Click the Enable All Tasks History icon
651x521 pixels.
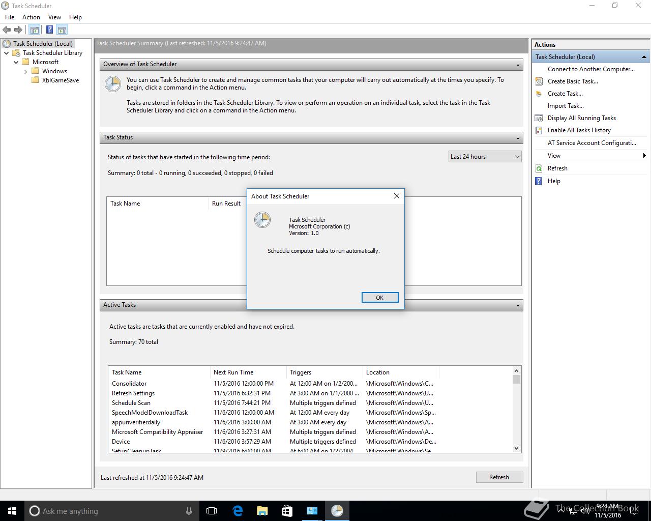click(539, 130)
